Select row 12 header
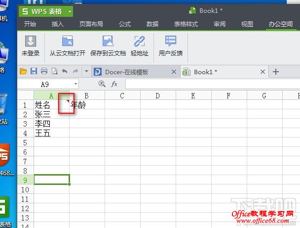The height and width of the screenshot is (228, 300). point(26,208)
